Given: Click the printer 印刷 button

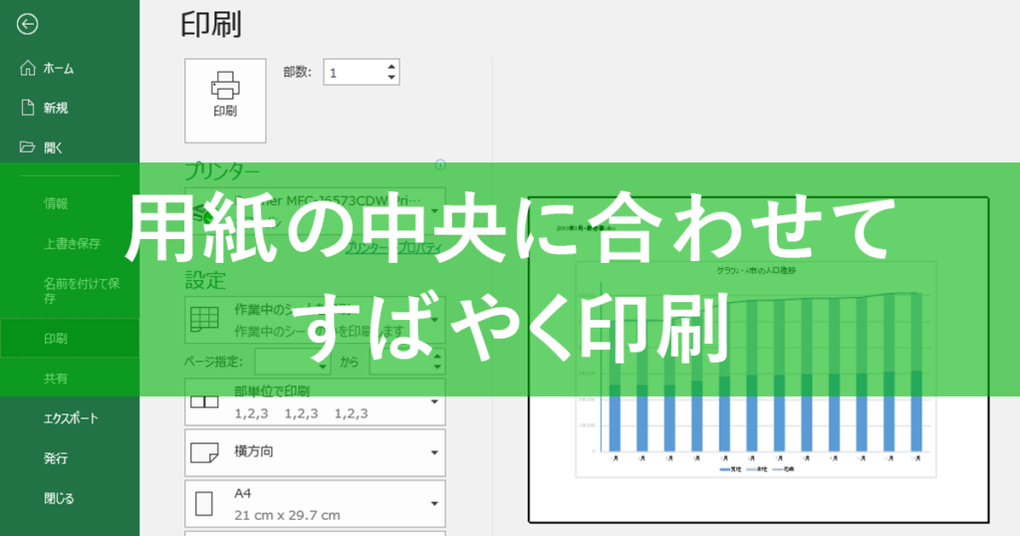Looking at the screenshot, I should 225,101.
